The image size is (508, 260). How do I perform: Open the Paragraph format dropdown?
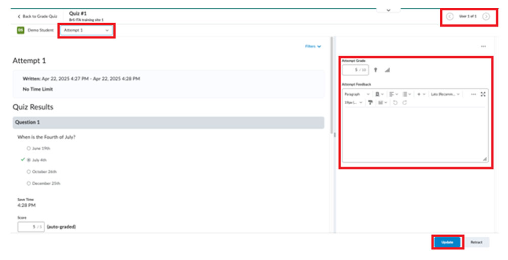[356, 94]
